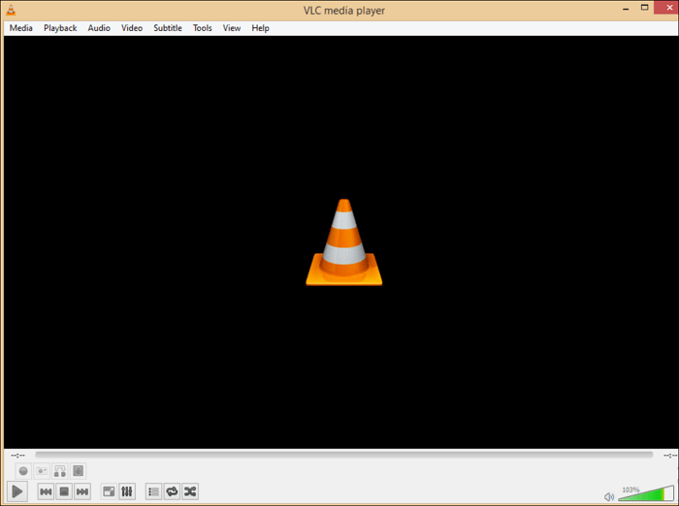Expand the Tools menu

(x=202, y=28)
